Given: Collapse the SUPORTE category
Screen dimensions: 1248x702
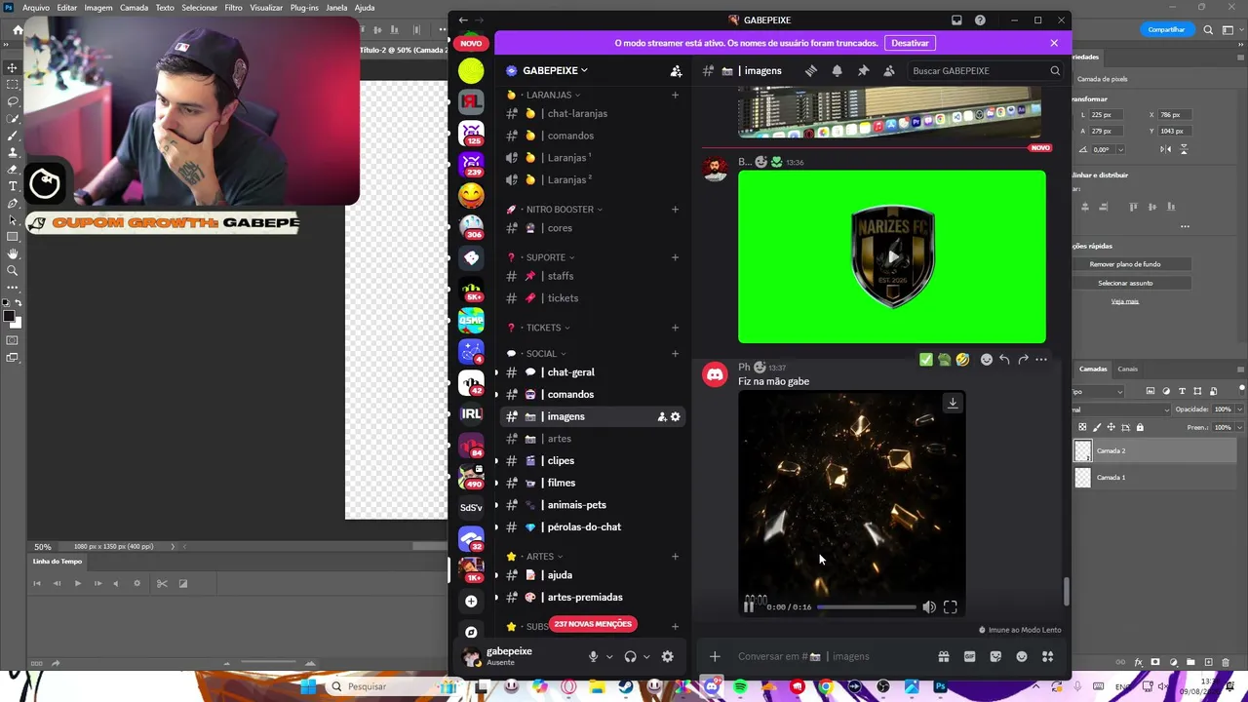Looking at the screenshot, I should [549, 257].
